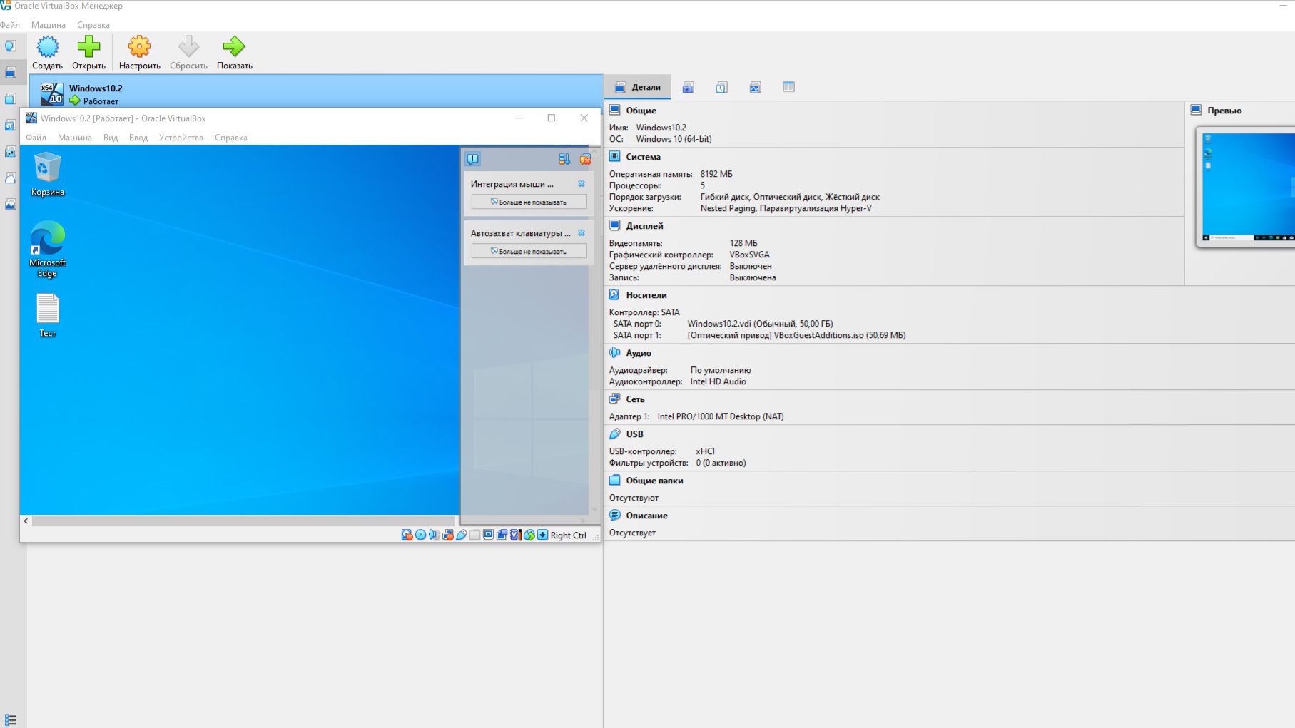The image size is (1295, 728).
Task: Click the delete all notifications icon
Action: tap(585, 159)
